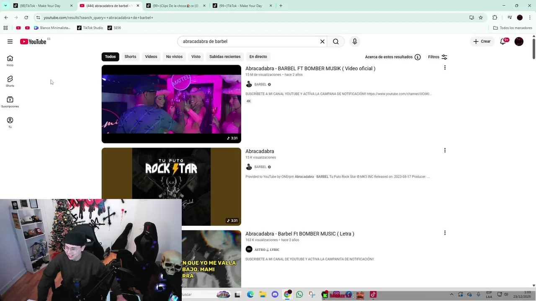This screenshot has width=536, height=301.
Task: Close the abracadabra de barbel tab
Action: pos(138,6)
